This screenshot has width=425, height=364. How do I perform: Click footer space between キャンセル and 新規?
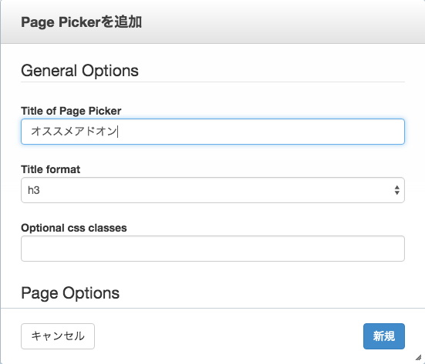[229, 336]
